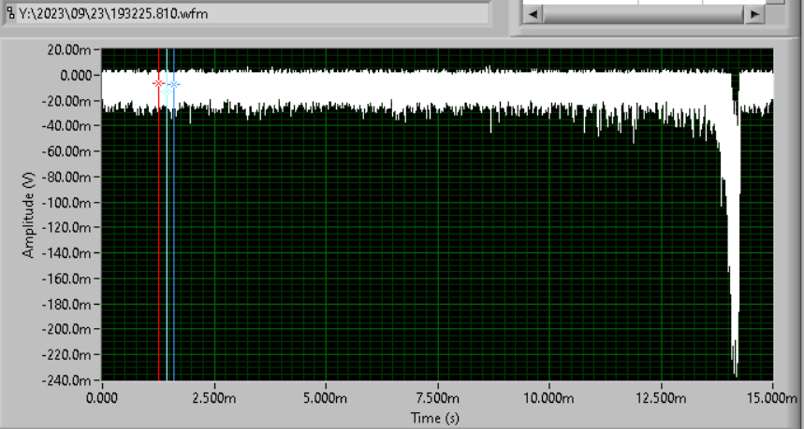Click the 0.000 amplitude axis label
The height and width of the screenshot is (429, 804).
pos(76,76)
